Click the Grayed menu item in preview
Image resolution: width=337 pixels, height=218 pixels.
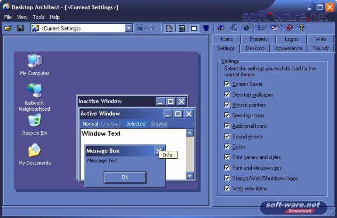159,124
